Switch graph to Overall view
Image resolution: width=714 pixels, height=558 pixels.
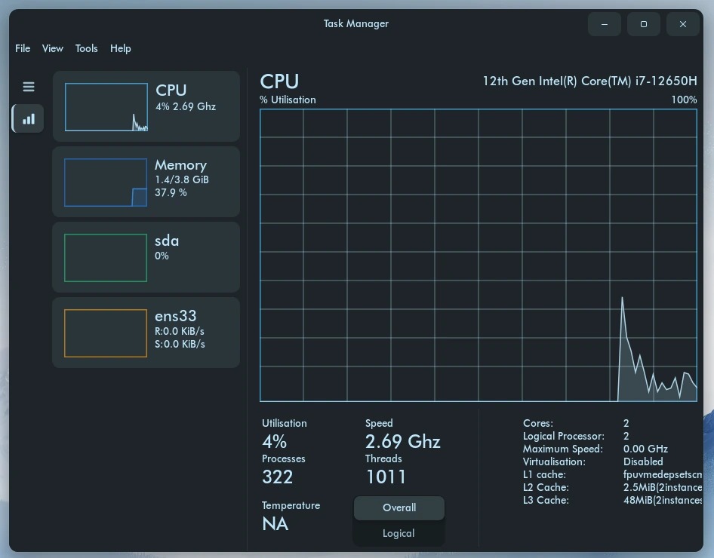pos(399,507)
